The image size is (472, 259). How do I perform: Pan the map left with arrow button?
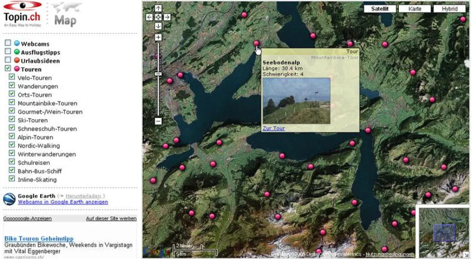click(x=149, y=17)
